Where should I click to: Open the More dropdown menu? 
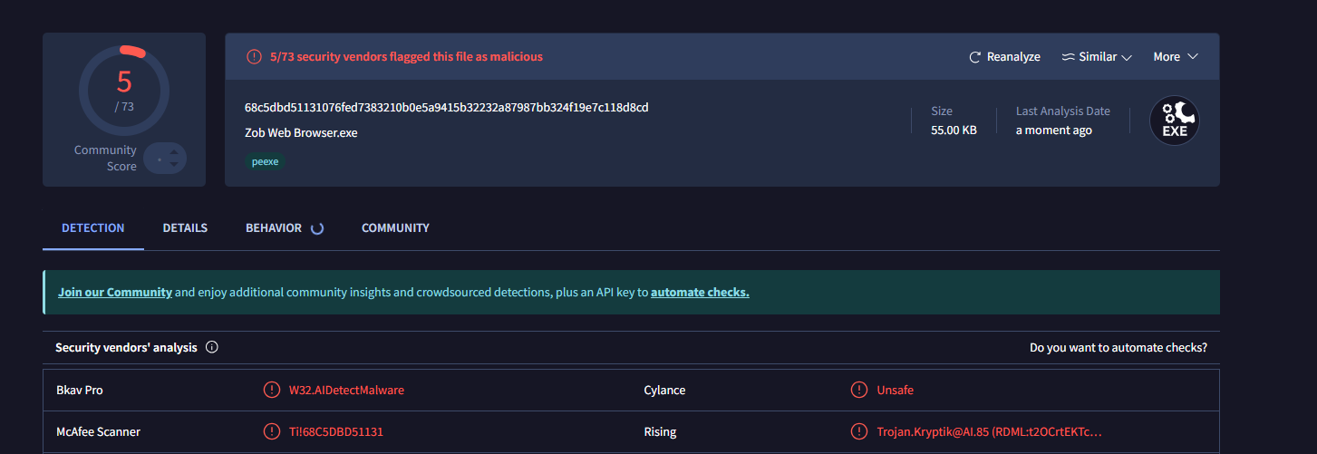(x=1176, y=57)
